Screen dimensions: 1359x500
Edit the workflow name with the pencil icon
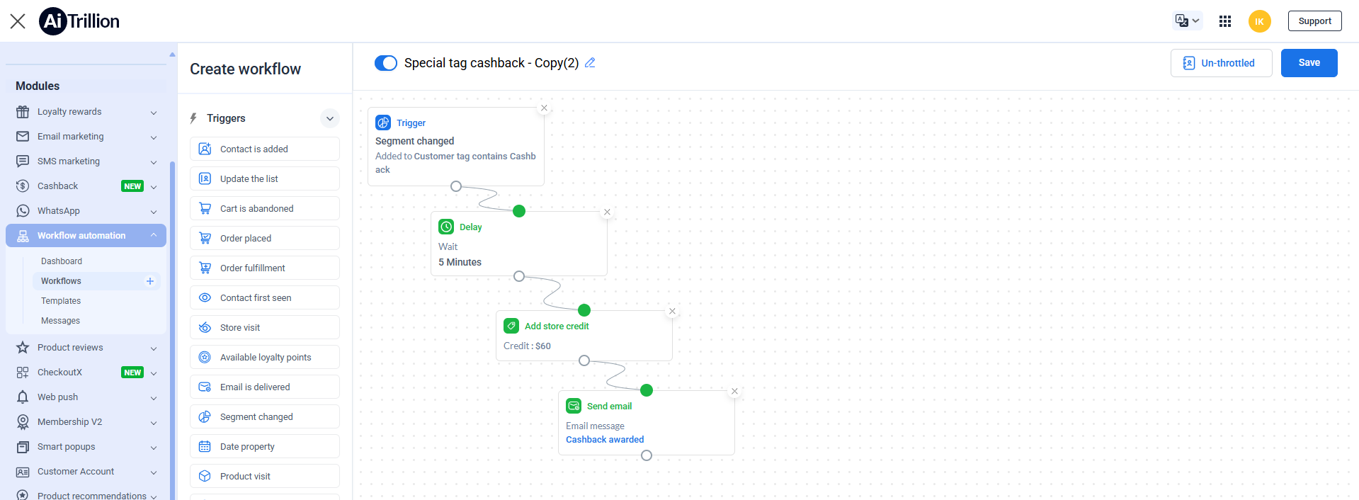click(x=590, y=63)
